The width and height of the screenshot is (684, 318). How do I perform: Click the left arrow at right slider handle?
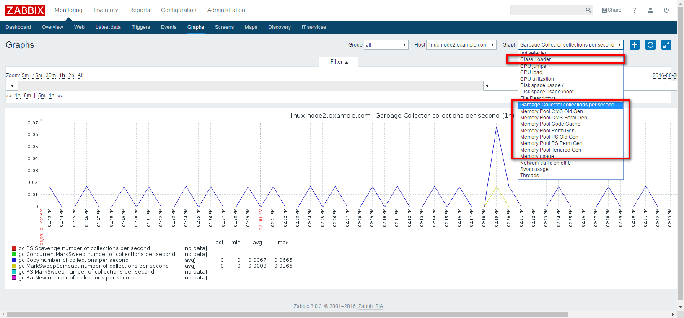click(487, 86)
